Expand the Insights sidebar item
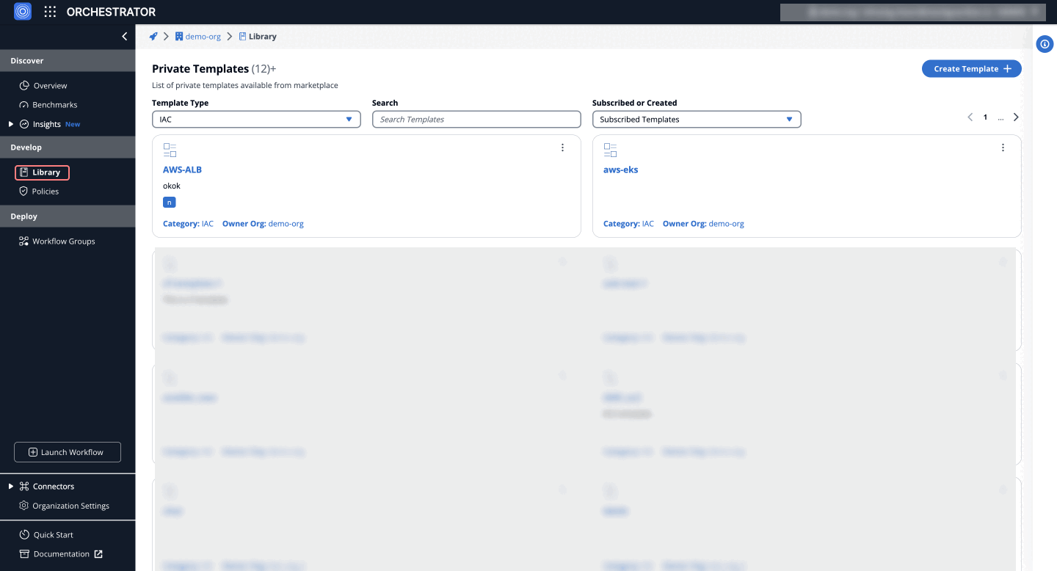The height and width of the screenshot is (571, 1057). pyautogui.click(x=11, y=124)
